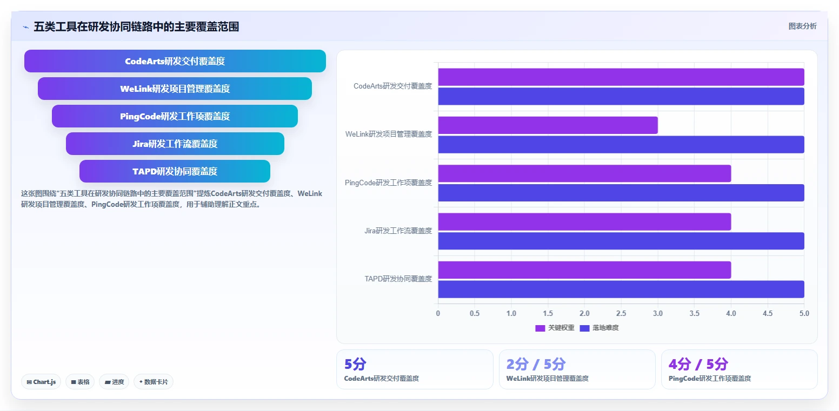Select the Chart.js tag
Image resolution: width=839 pixels, height=411 pixels.
pos(42,382)
